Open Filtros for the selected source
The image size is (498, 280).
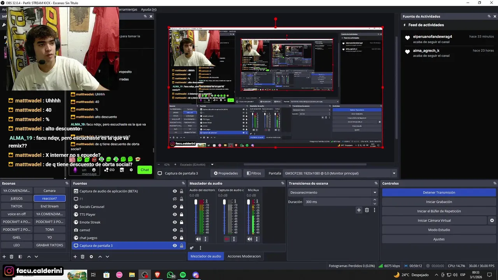click(x=254, y=173)
